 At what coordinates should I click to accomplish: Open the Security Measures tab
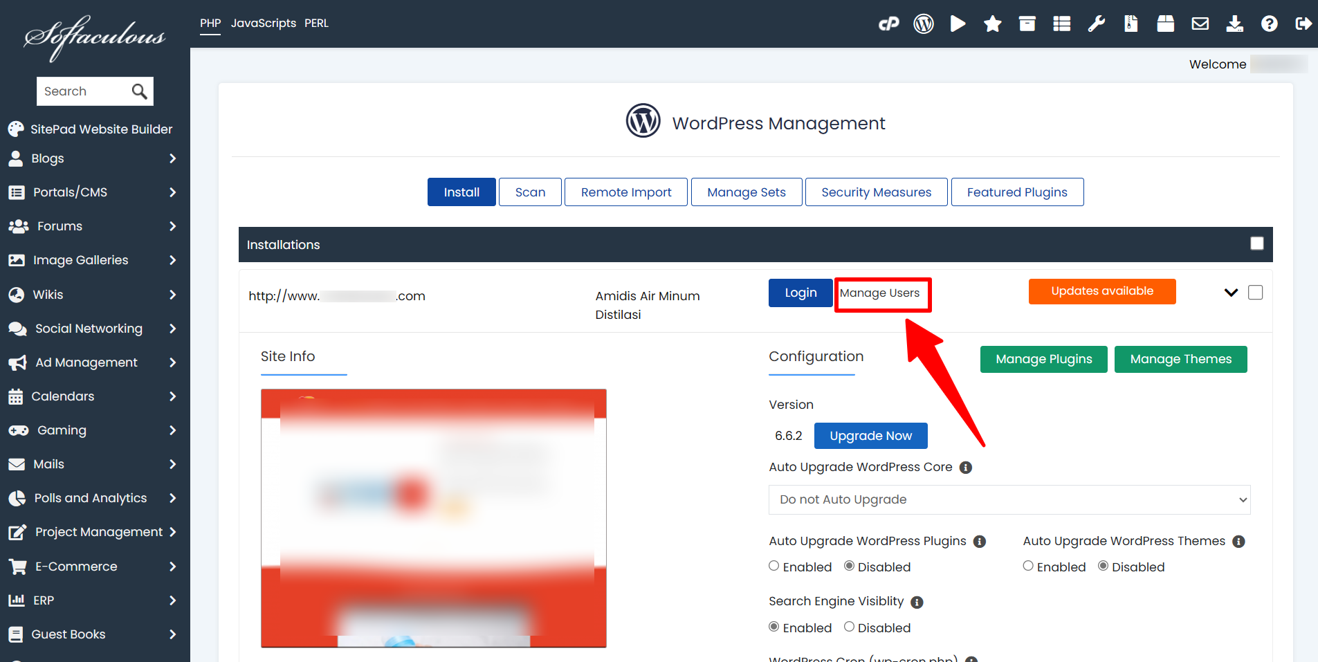pos(877,192)
